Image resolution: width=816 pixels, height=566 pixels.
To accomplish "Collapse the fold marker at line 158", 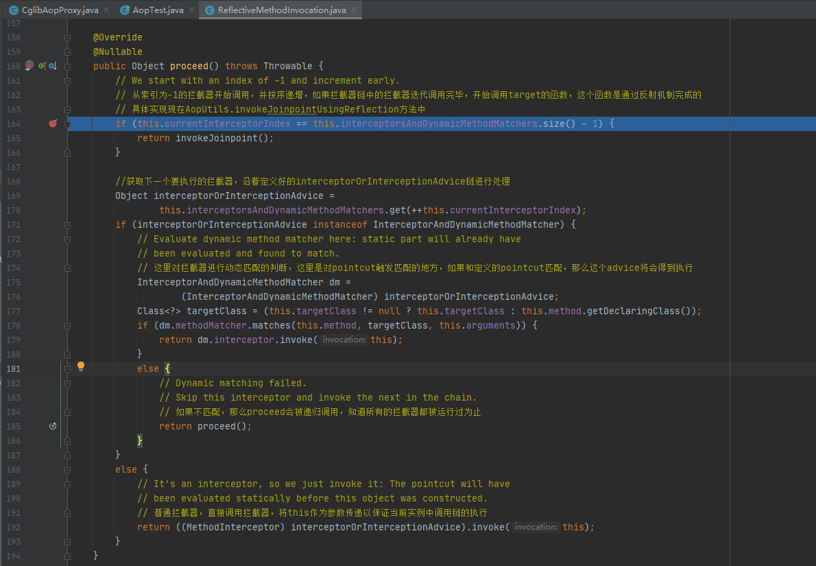I will click(67, 38).
